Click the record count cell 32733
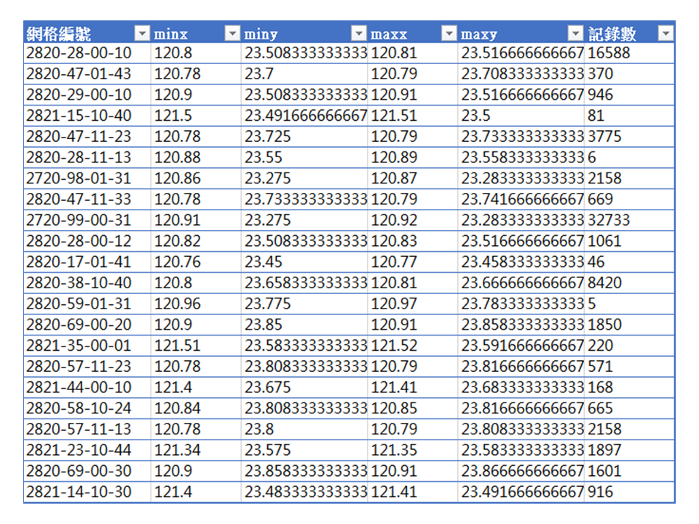699x524 pixels. click(609, 221)
